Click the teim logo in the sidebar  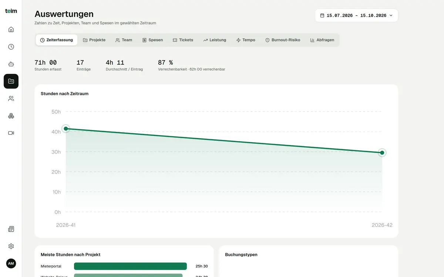coord(11,11)
